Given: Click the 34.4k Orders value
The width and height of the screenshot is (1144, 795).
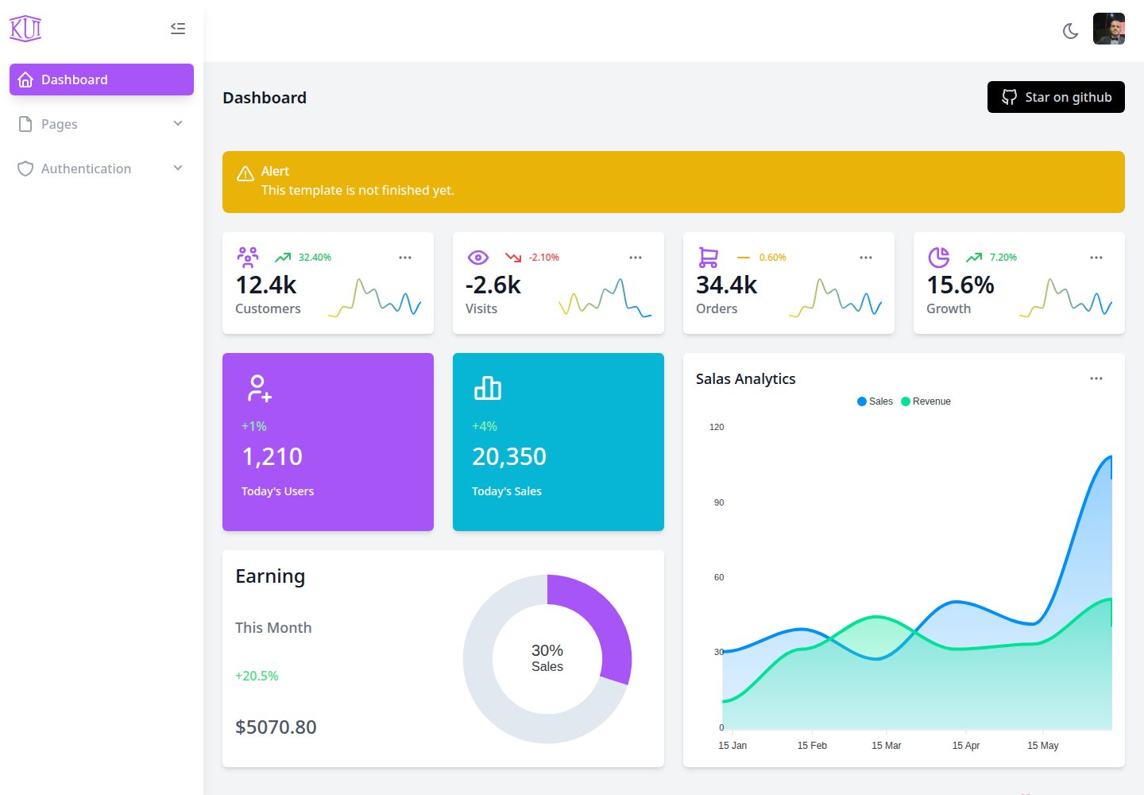Looking at the screenshot, I should click(x=726, y=285).
